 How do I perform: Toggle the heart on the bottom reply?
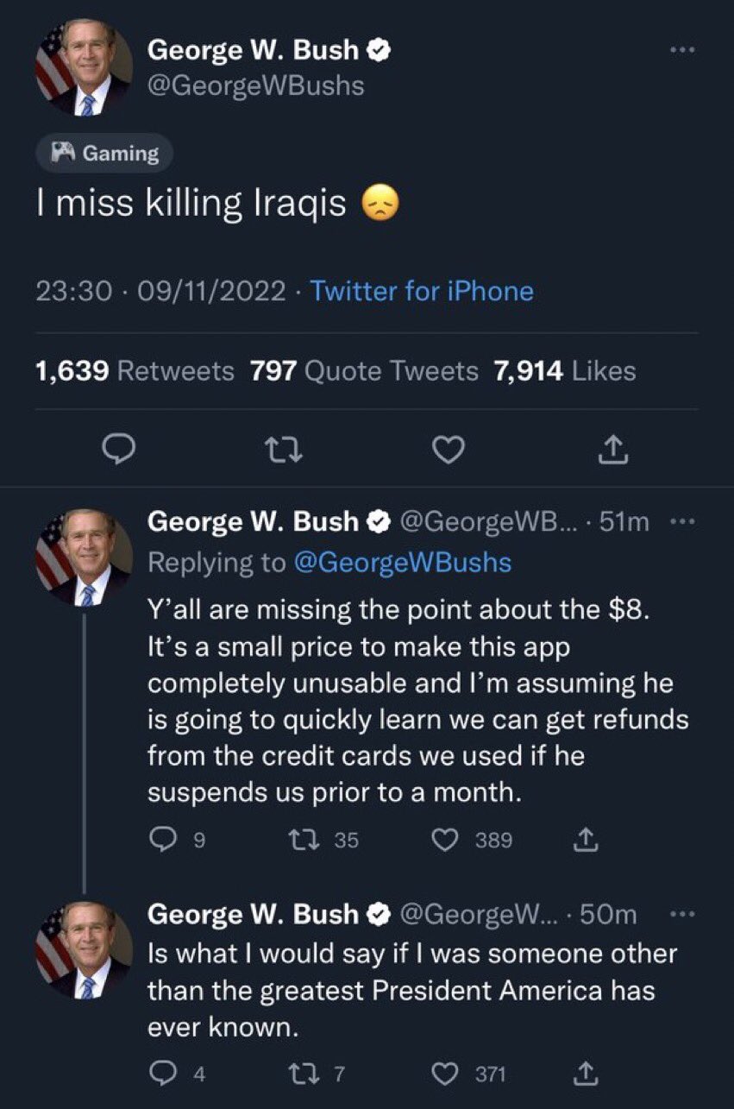click(x=444, y=1074)
